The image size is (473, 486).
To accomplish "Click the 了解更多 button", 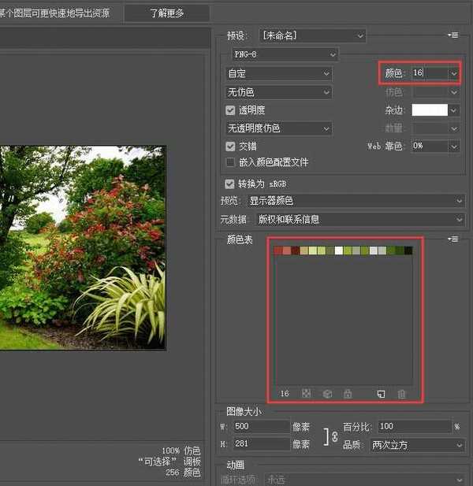I will (x=167, y=13).
